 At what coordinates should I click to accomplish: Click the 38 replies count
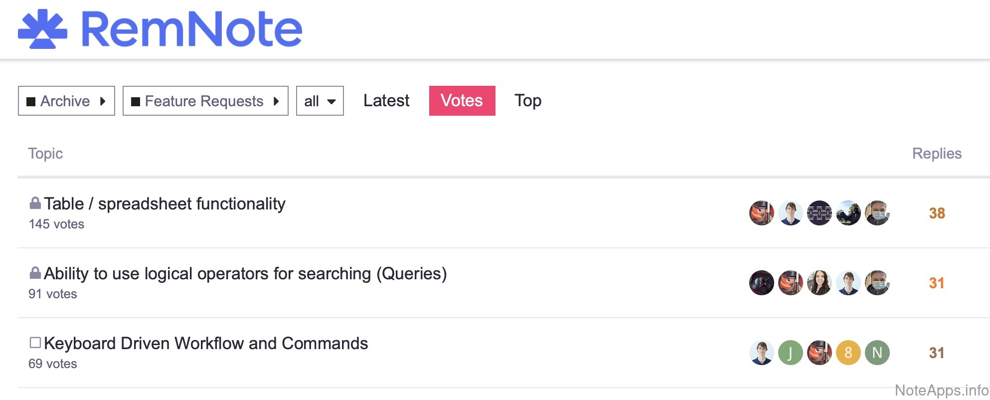pos(937,213)
